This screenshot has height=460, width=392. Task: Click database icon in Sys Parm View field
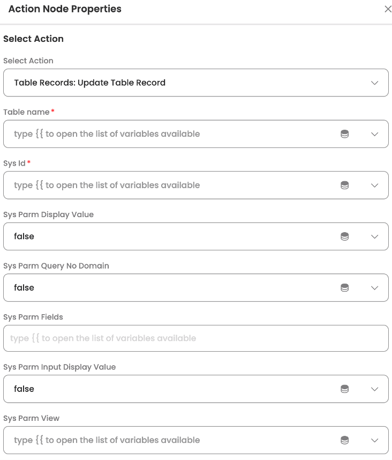tap(345, 440)
